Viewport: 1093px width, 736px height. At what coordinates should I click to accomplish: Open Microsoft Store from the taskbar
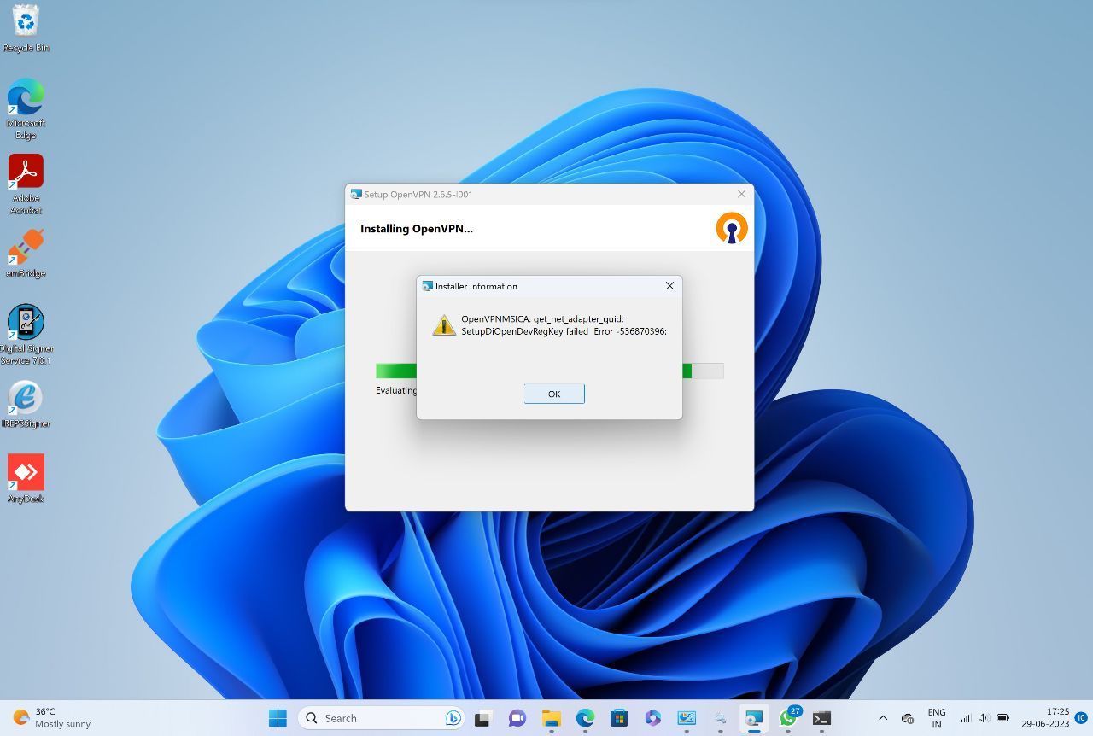point(618,718)
